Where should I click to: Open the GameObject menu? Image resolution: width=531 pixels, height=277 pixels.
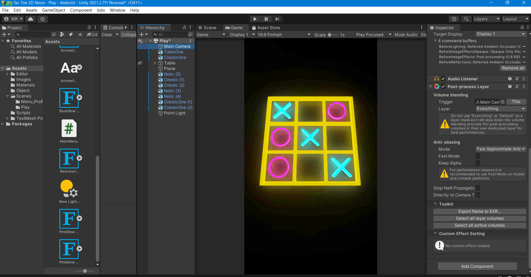(54, 10)
